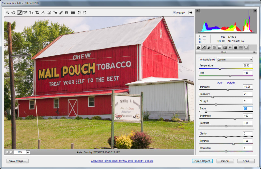Open workflow options link Adobe RGB (1998)
261x169 pixels.
122,161
